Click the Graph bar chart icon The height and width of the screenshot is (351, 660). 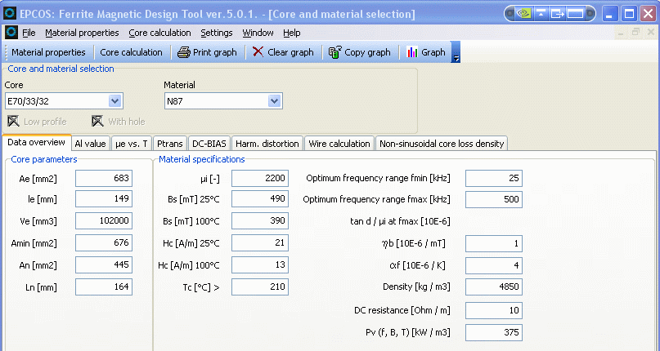[x=412, y=52]
